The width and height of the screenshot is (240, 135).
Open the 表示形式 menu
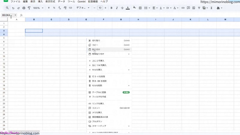50,1
